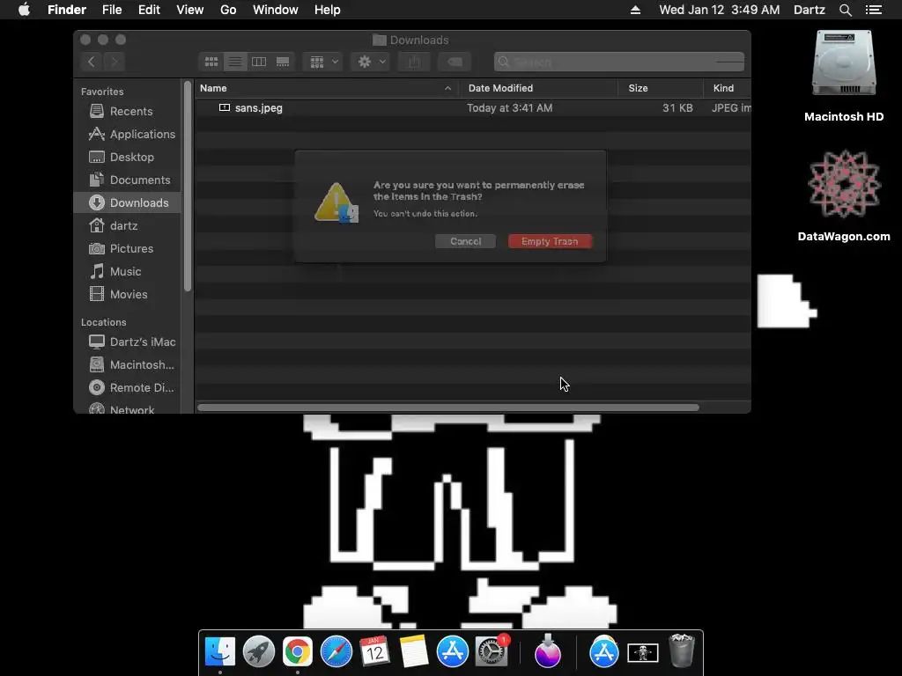Switch to gallery view in Finder toolbar
The image size is (902, 676).
point(283,62)
